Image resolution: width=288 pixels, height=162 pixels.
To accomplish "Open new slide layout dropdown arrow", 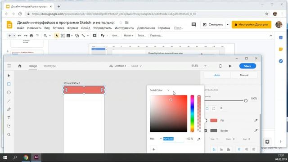I will pos(14,36).
